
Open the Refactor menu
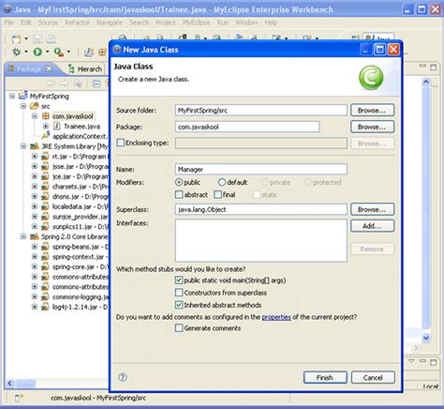77,23
